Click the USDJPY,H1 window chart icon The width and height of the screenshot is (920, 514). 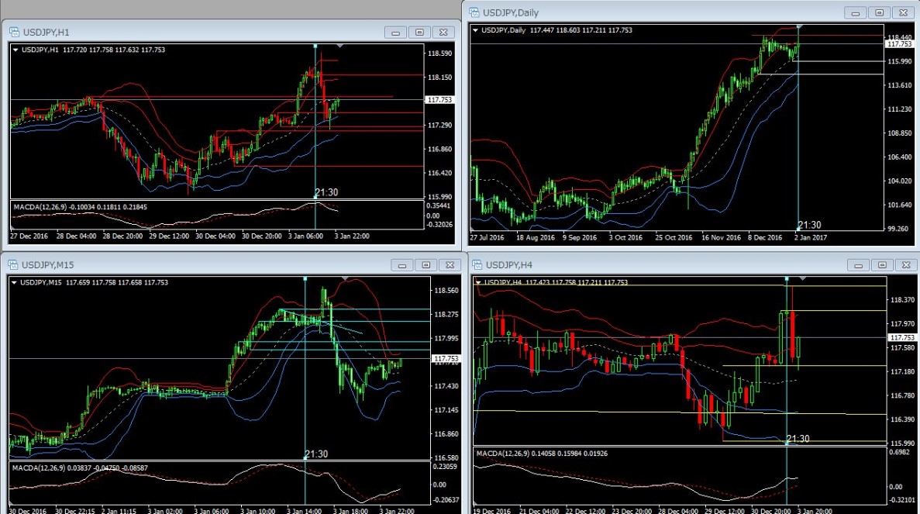click(15, 32)
